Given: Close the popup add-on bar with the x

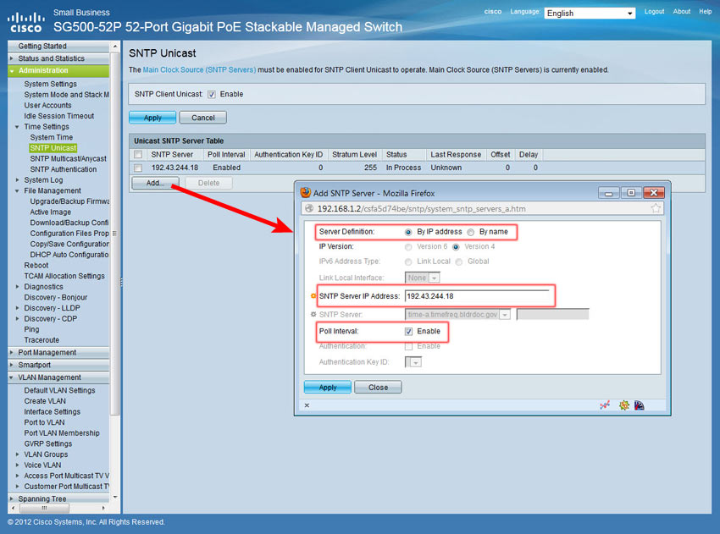Looking at the screenshot, I should pyautogui.click(x=307, y=405).
